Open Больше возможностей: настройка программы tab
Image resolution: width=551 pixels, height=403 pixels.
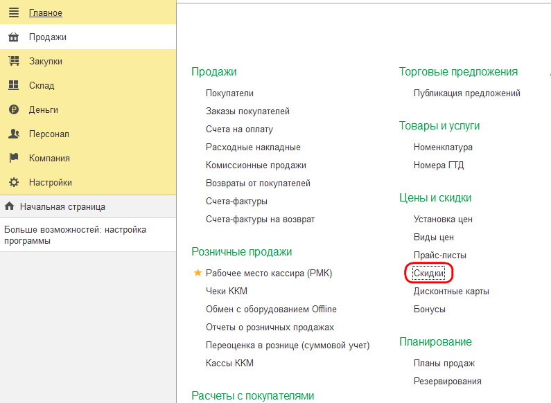[88, 235]
